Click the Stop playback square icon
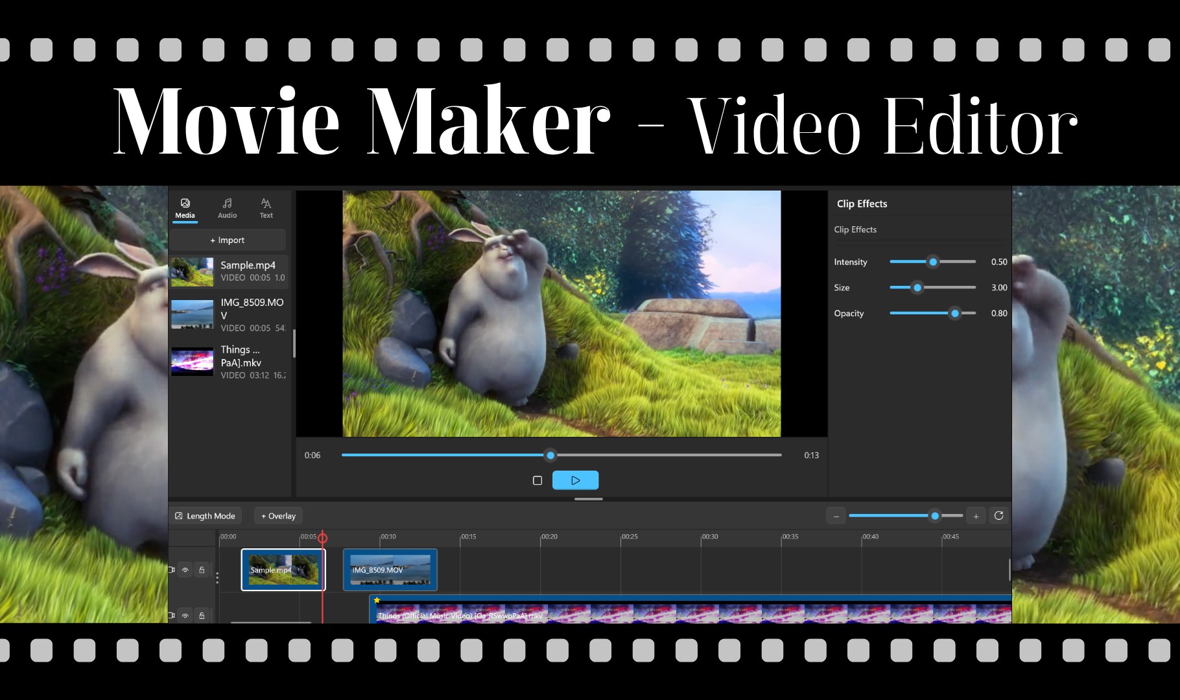The image size is (1180, 700). tap(537, 480)
